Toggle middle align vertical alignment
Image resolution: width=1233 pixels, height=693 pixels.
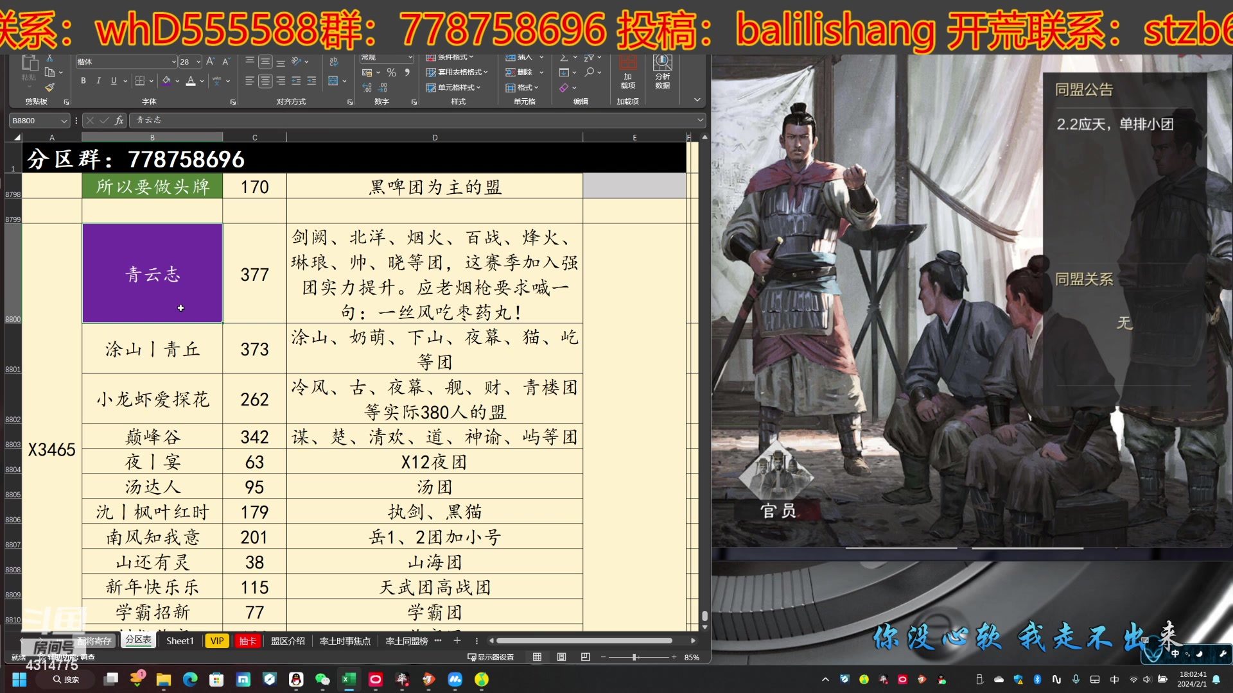click(265, 62)
